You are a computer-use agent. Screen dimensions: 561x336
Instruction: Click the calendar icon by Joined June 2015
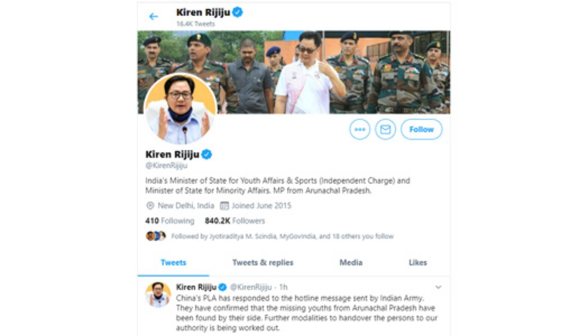pos(224,206)
